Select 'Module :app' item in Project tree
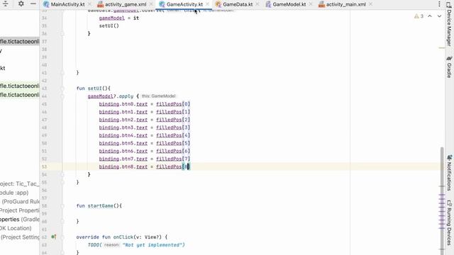454x255 pixels. click(14, 193)
